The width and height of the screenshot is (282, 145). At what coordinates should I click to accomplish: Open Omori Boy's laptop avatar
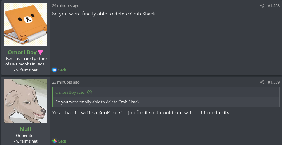25,24
